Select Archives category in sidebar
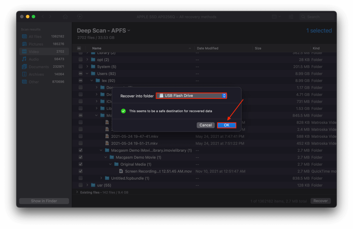353x229 pixels. point(44,74)
